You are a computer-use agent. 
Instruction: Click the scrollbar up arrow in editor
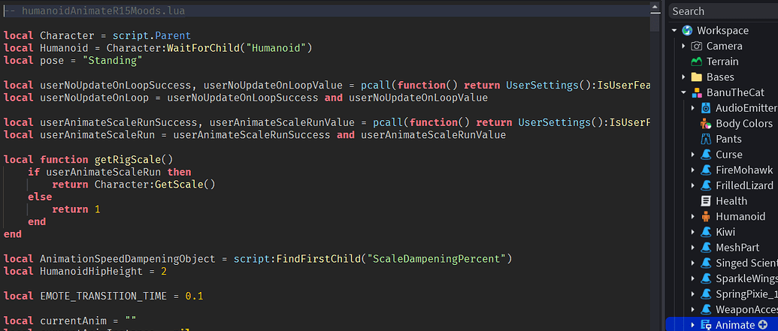click(655, 6)
